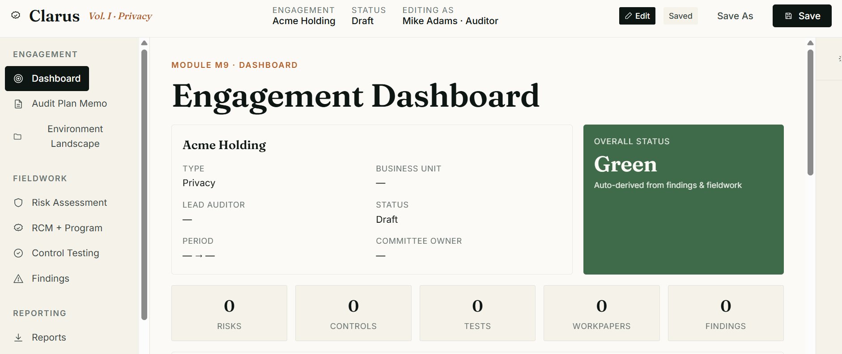The height and width of the screenshot is (354, 842).
Task: Click the Control Testing checkmark circle icon
Action: click(18, 253)
